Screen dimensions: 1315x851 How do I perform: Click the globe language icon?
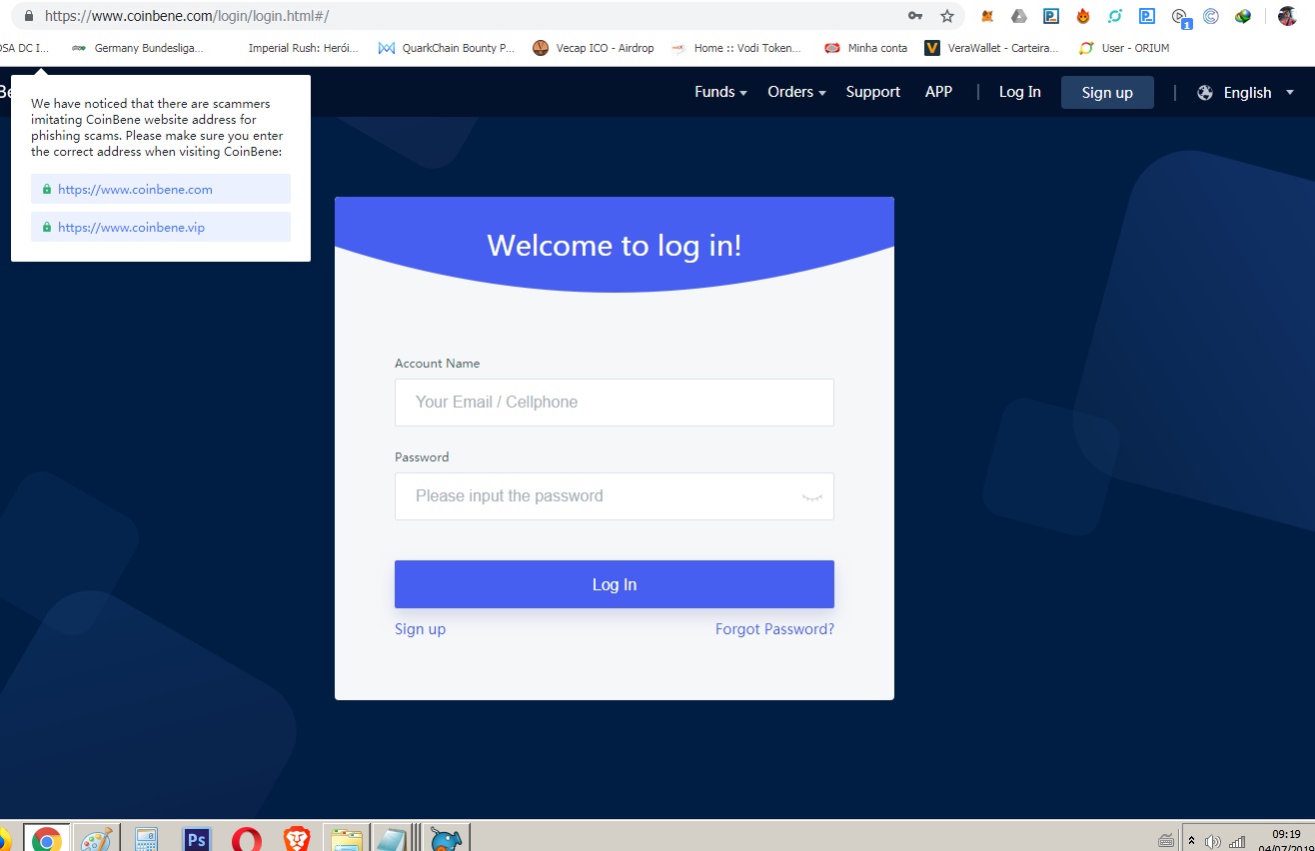tap(1205, 92)
